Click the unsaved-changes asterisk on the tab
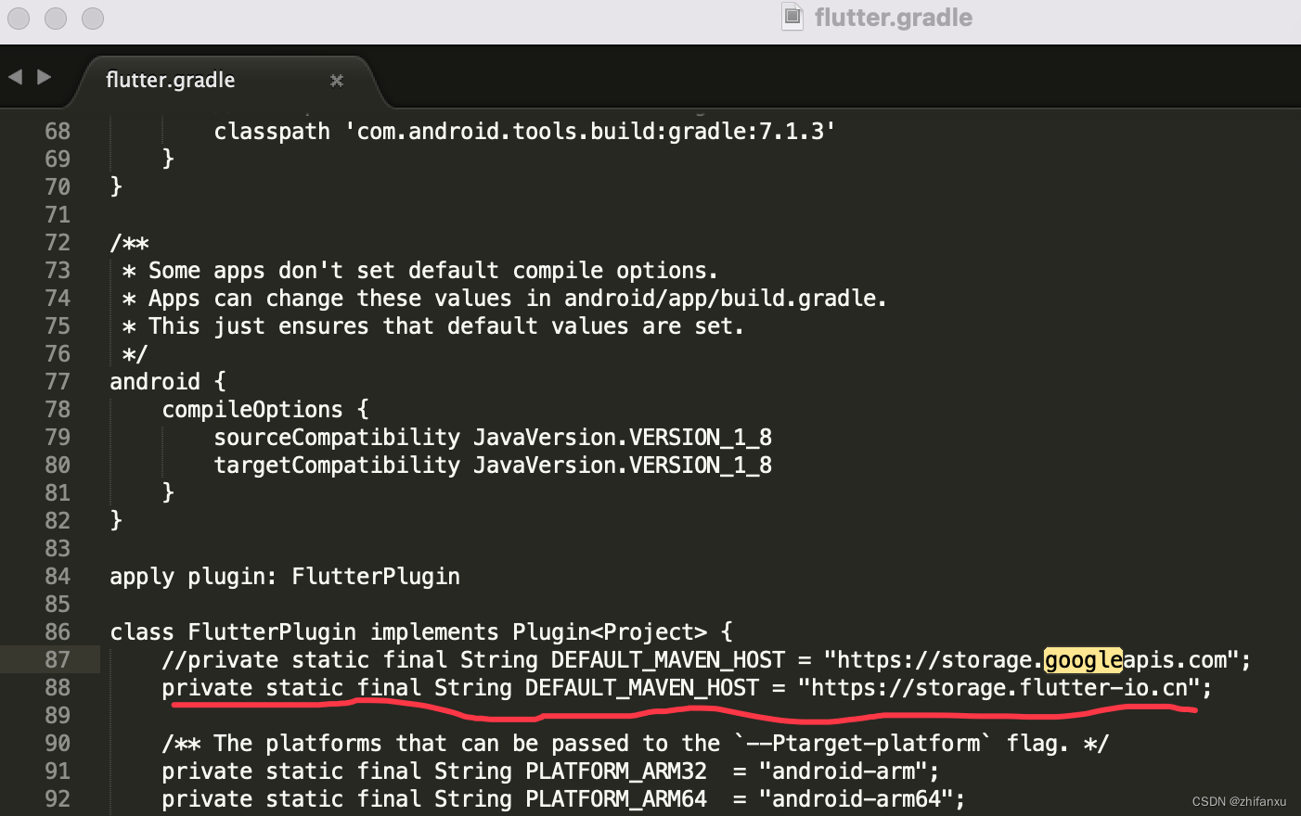The image size is (1301, 816). tap(336, 81)
